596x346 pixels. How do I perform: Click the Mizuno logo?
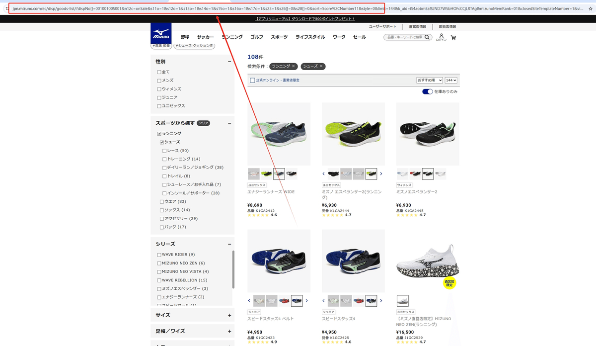[161, 33]
